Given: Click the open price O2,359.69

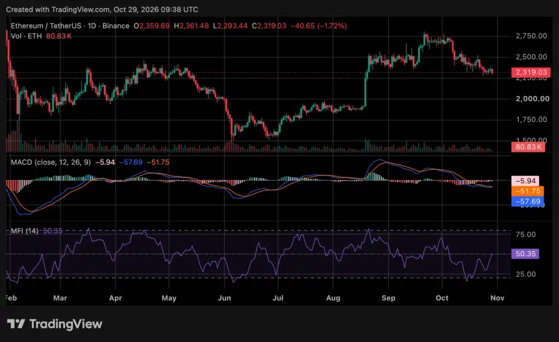Looking at the screenshot, I should [x=152, y=26].
